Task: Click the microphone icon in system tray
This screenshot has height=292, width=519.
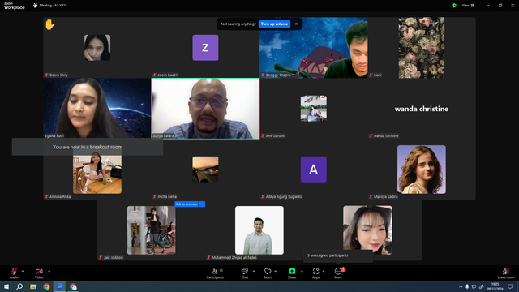Action: coord(467,286)
